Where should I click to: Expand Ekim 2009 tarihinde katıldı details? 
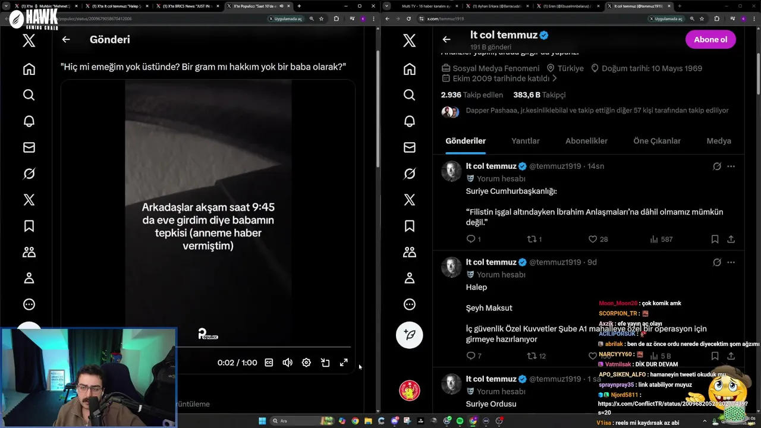pos(499,78)
